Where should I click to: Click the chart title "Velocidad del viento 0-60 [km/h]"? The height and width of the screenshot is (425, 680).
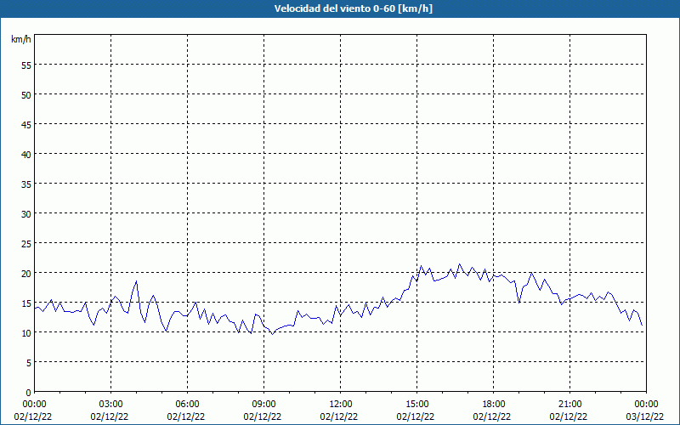pos(339,9)
